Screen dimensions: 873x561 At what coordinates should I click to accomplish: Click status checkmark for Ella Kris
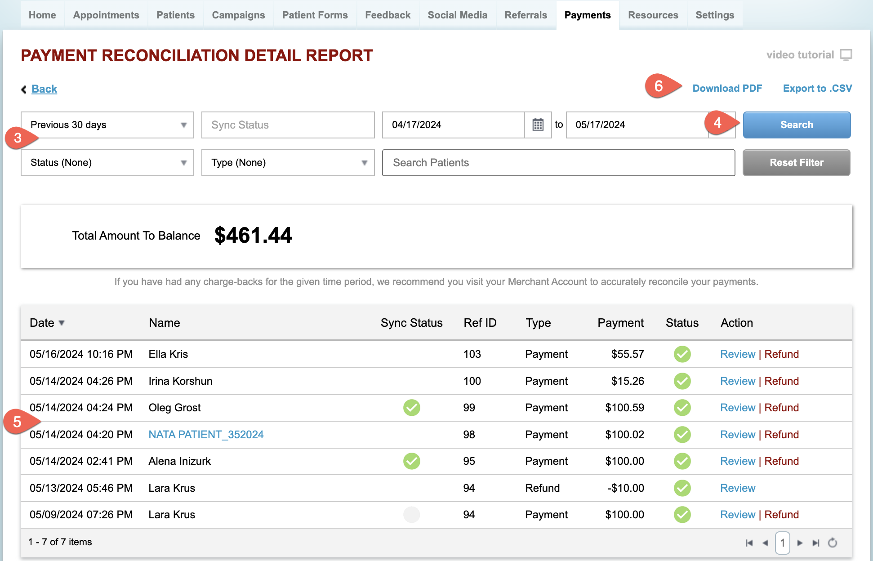click(x=682, y=354)
